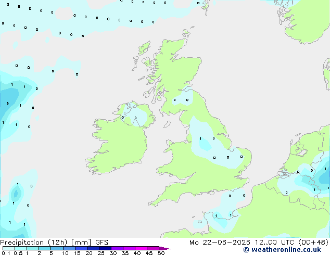The height and width of the screenshot is (255, 330).
Task: Click the legend tick label '30'
Action: coord(113,253)
